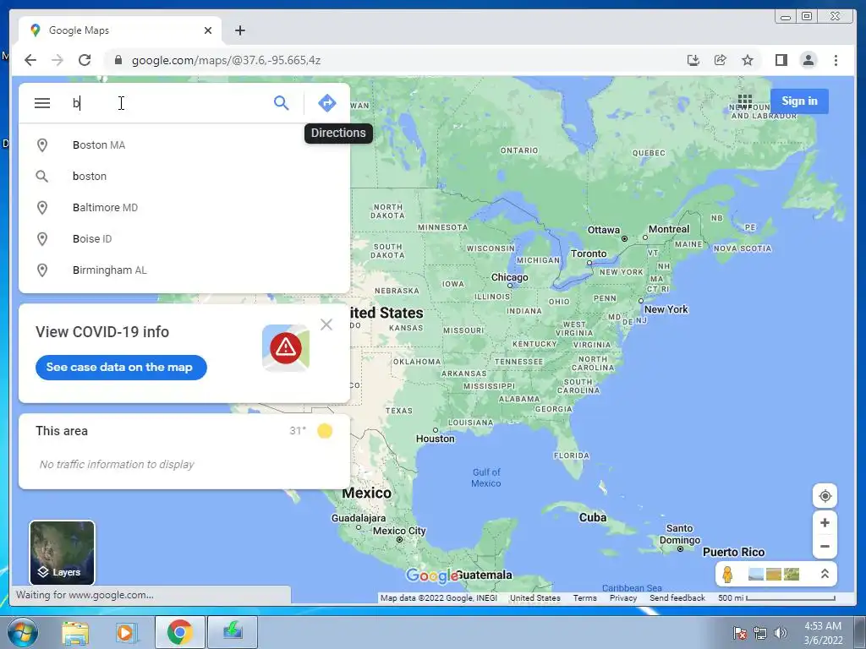Click the browser forward arrow
The height and width of the screenshot is (649, 866).
point(58,60)
